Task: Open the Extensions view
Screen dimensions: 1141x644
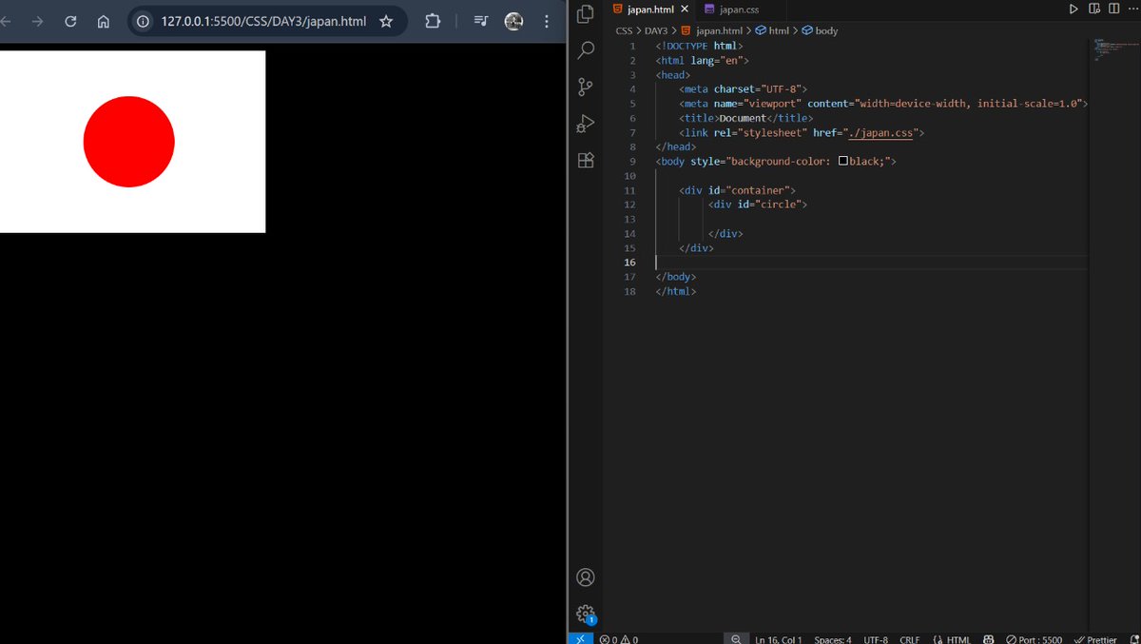Action: point(586,160)
